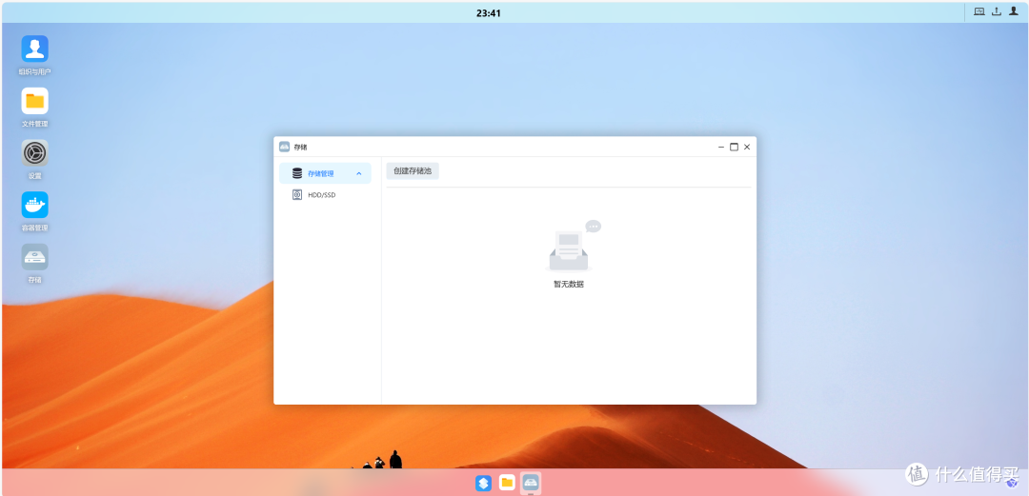Maximize the 存储 window

[734, 147]
